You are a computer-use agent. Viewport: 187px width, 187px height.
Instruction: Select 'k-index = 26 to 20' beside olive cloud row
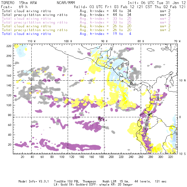coord(111,26)
